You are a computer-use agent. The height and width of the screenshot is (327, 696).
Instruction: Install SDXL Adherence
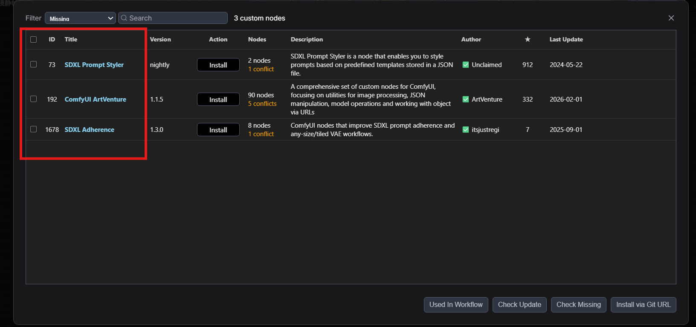point(218,130)
